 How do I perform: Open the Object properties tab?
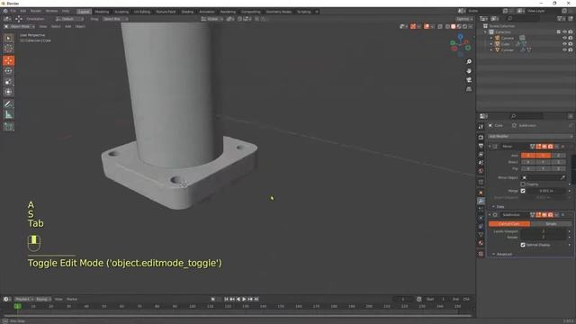(481, 193)
